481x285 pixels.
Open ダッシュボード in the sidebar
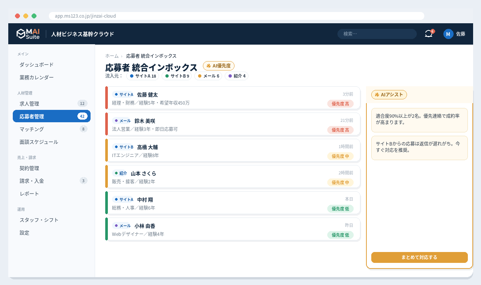[x=51, y=64]
